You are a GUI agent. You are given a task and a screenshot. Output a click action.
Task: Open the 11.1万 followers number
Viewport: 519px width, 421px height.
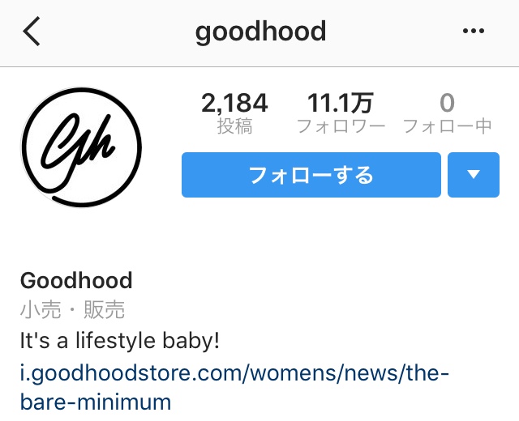pyautogui.click(x=341, y=103)
